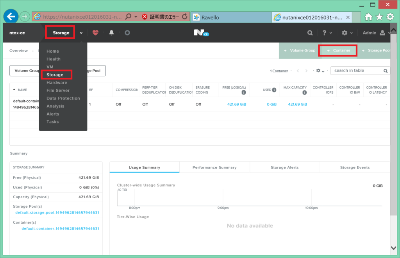This screenshot has width=400, height=258.
Task: Click the address bar search magnifier icon
Action: pyautogui.click(x=128, y=17)
